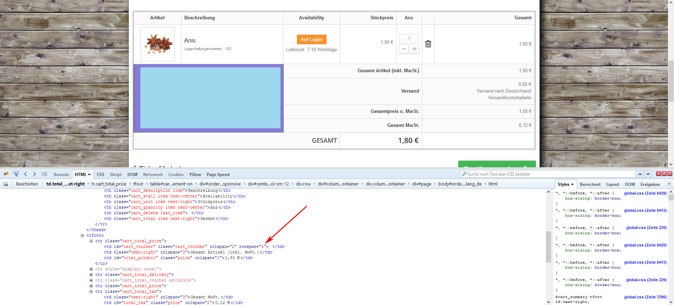Viewport: 674px width, 305px height.
Task: Open the Styles panel dropdown arrow
Action: (572, 184)
